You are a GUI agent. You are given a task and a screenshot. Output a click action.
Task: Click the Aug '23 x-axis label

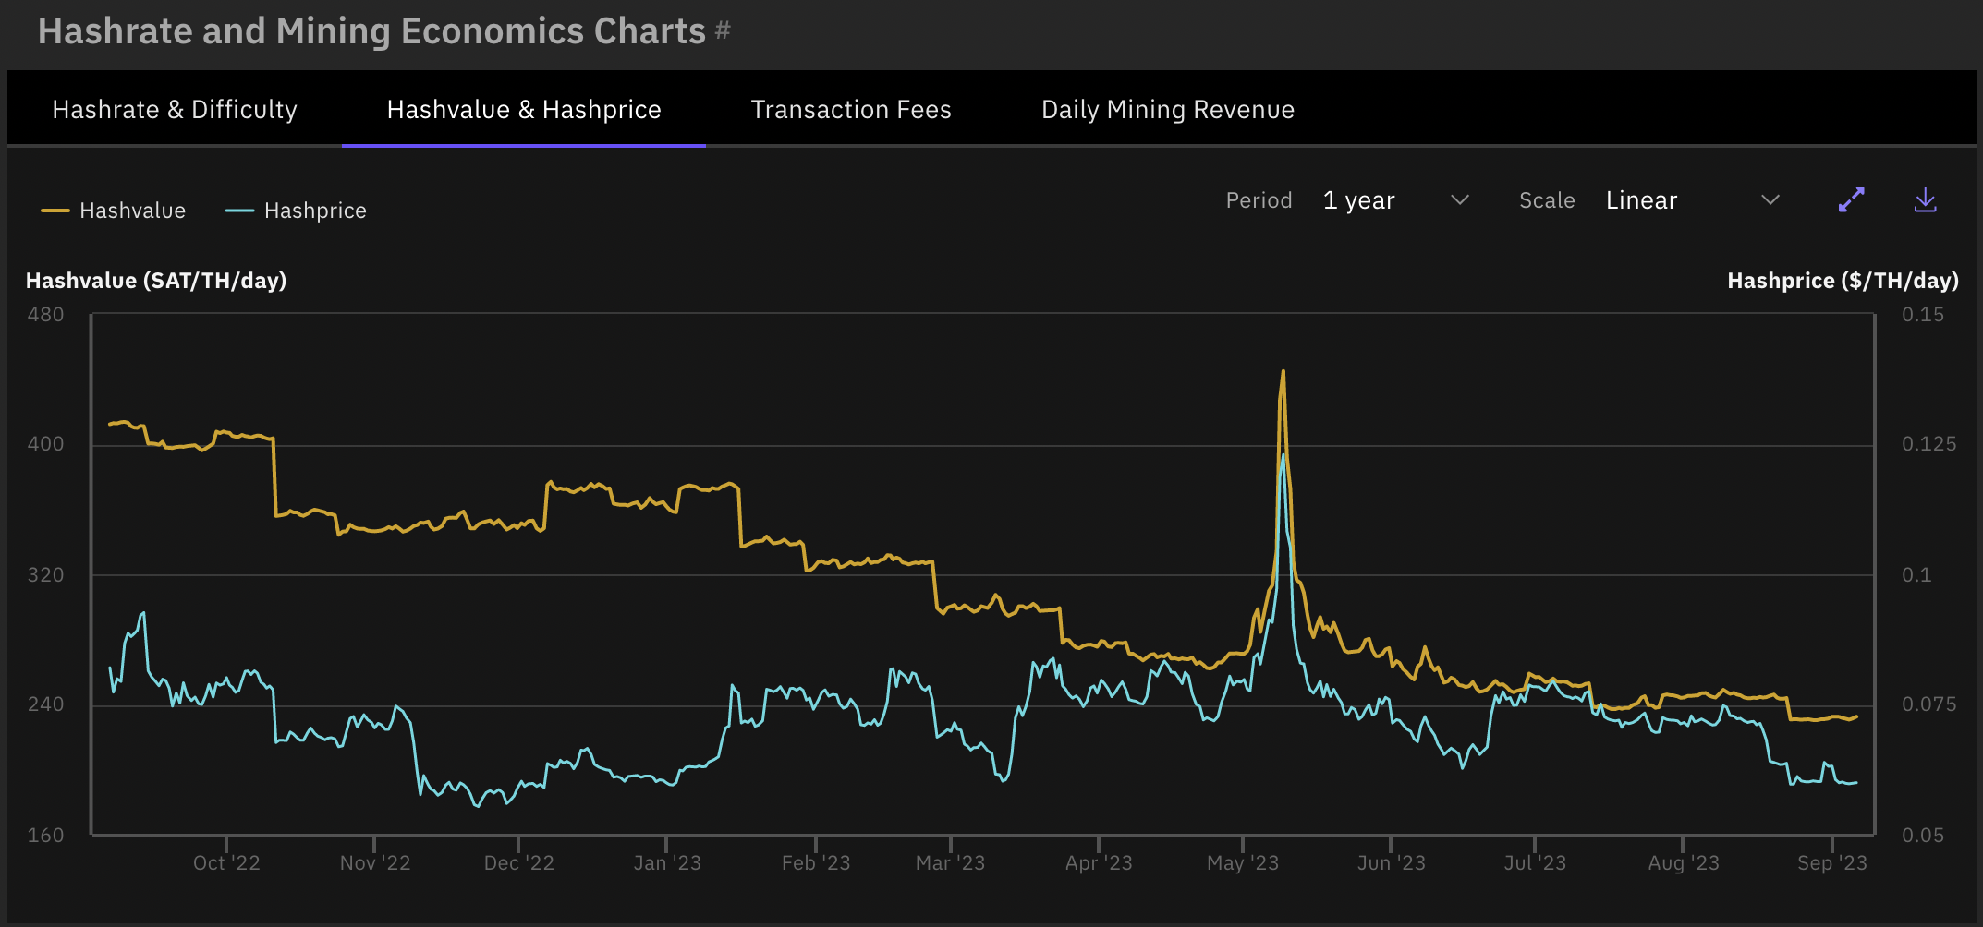(1684, 862)
